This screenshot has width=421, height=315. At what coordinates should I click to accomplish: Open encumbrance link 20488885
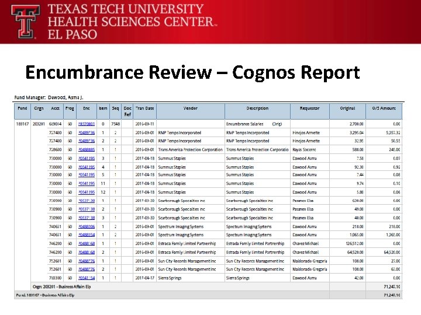87,150
